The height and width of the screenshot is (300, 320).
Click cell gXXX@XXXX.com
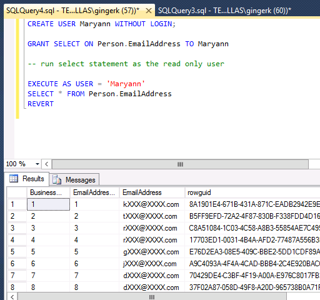(x=152, y=252)
